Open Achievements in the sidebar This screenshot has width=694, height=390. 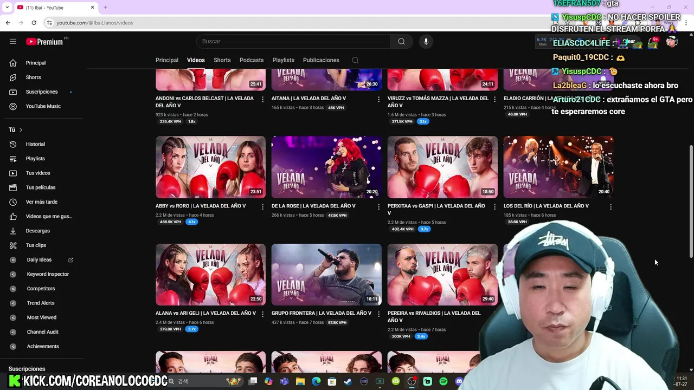[x=43, y=346]
